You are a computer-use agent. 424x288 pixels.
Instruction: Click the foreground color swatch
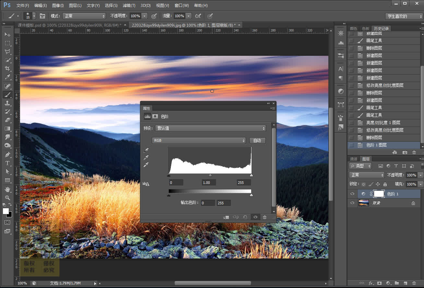coord(6,211)
